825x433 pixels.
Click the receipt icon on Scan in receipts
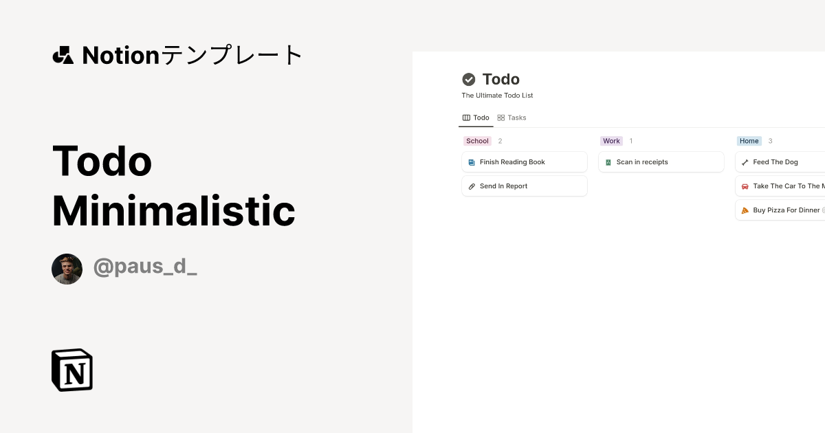click(x=608, y=162)
